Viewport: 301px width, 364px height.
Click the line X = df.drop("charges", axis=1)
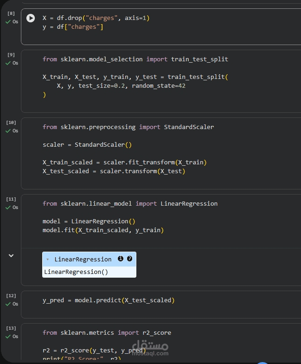pos(96,18)
